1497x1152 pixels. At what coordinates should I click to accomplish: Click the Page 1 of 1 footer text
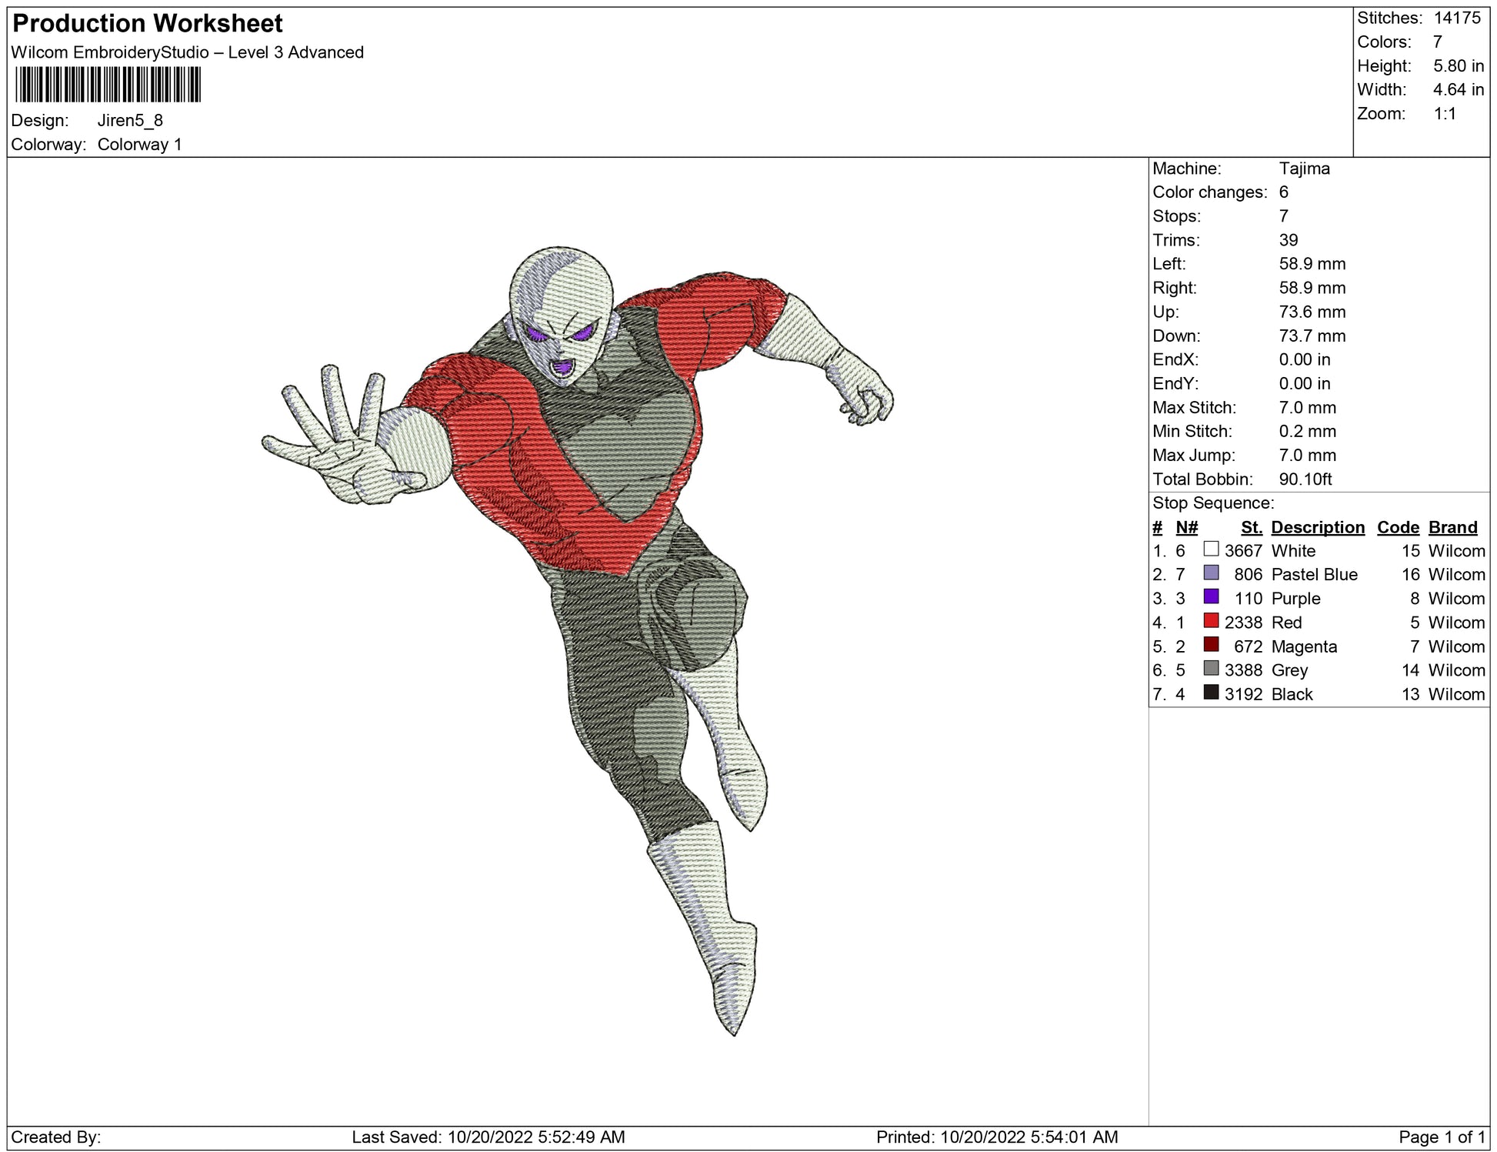[x=1442, y=1137]
